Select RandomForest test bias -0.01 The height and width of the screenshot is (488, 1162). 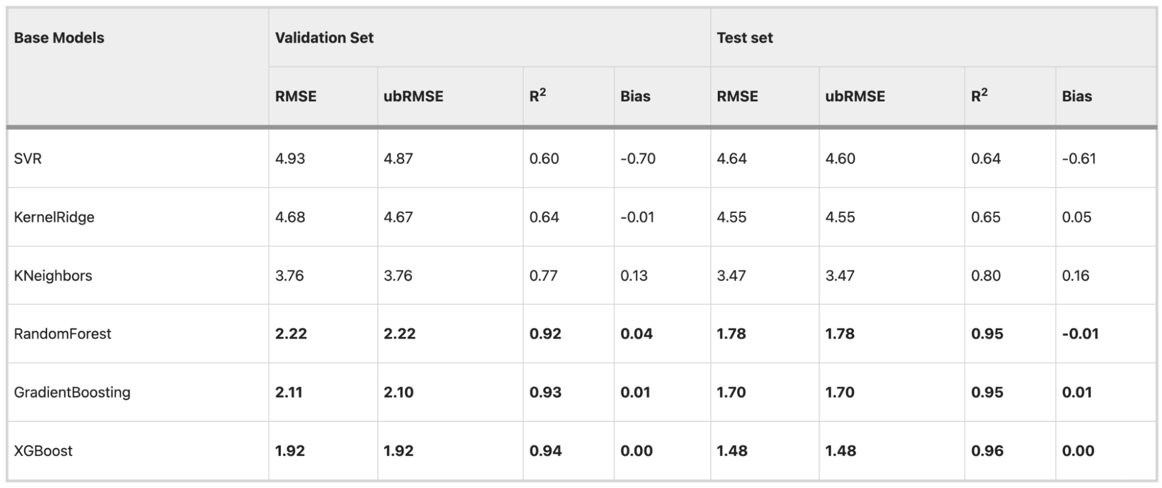coord(1080,334)
